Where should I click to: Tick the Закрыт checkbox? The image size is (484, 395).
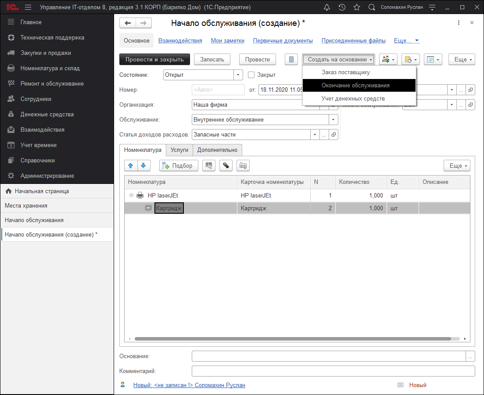pyautogui.click(x=251, y=75)
